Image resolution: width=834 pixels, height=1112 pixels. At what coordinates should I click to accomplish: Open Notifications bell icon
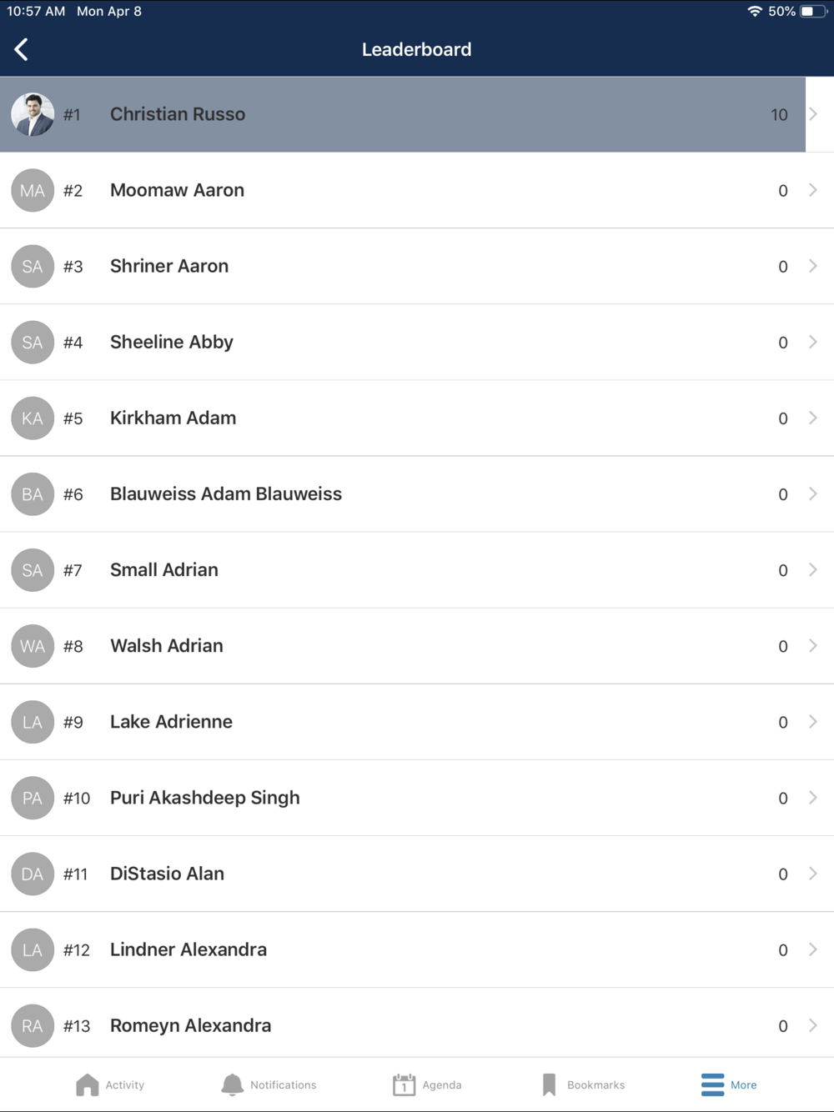[232, 1084]
